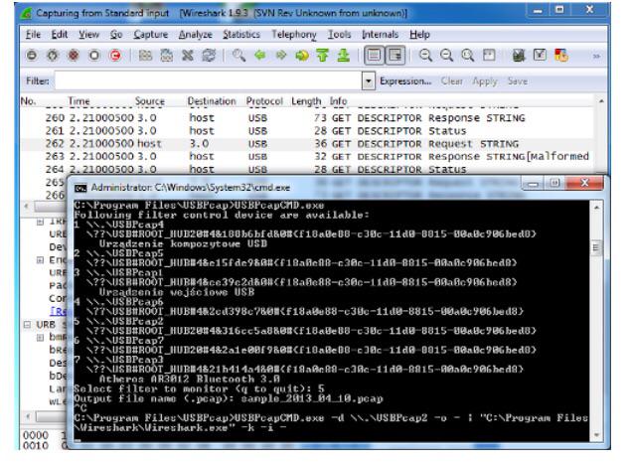The width and height of the screenshot is (630, 464).
Task: Go to a specific packet number
Action: pos(302,55)
